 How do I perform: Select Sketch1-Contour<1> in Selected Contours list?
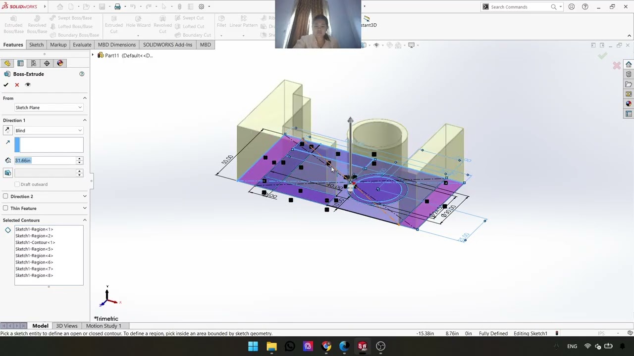coord(35,242)
